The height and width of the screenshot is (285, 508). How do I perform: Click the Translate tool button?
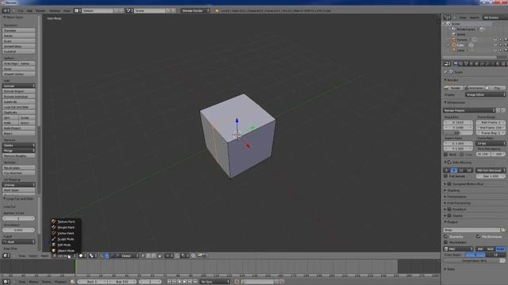[x=19, y=30]
